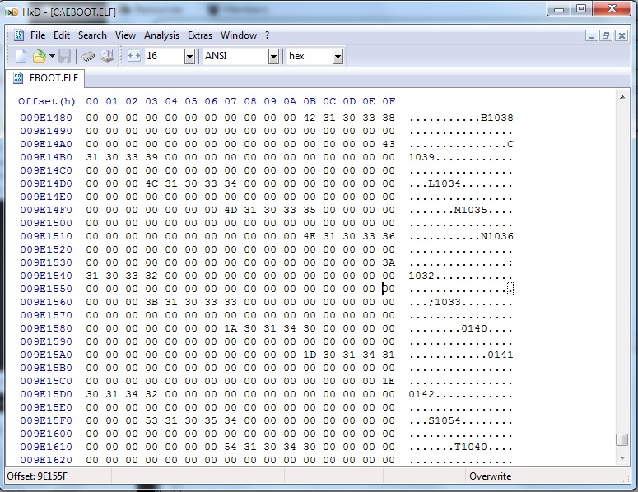Click decoded text T1040
Image resolution: width=638 pixels, height=492 pixels.
tap(471, 448)
